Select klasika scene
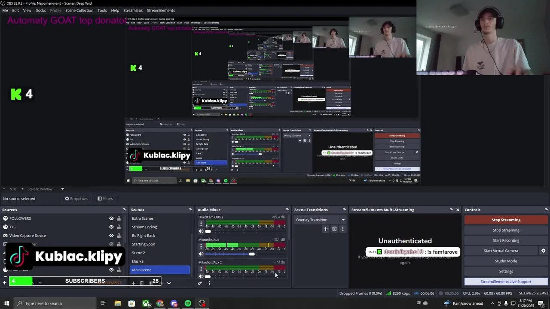This screenshot has width=550, height=309. 160,261
